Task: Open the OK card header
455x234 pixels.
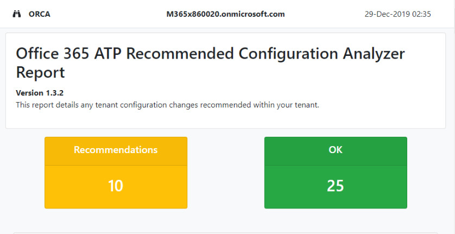Action: click(x=336, y=151)
